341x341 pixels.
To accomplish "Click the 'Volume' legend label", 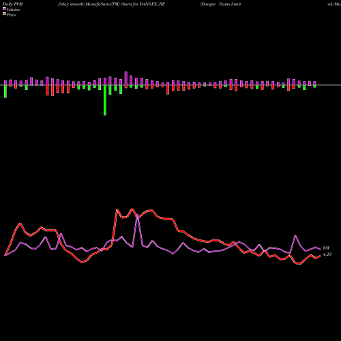I will click(x=13, y=10).
